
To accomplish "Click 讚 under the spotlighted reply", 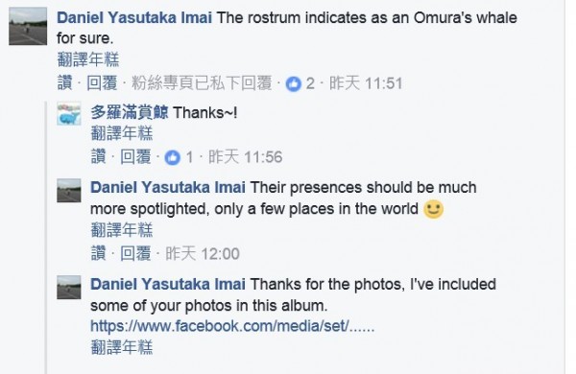I will tap(98, 253).
